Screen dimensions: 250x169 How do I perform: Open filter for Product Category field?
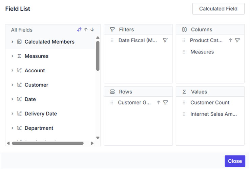237,40
